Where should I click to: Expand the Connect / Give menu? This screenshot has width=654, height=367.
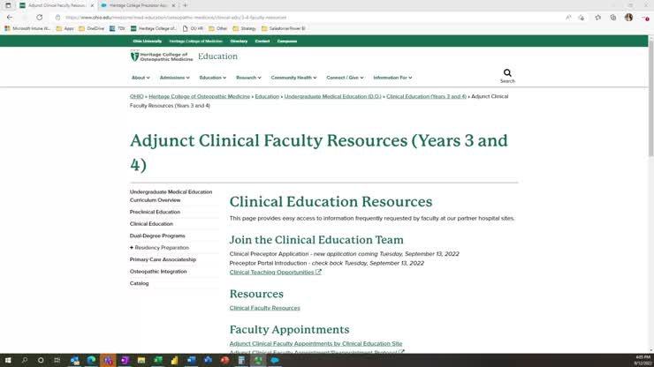click(x=345, y=78)
